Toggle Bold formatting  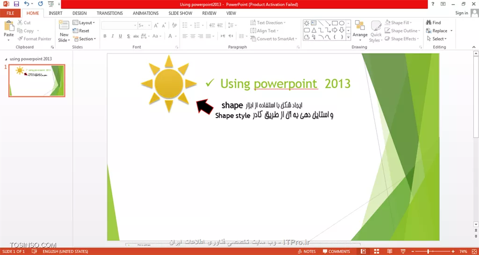tap(105, 36)
